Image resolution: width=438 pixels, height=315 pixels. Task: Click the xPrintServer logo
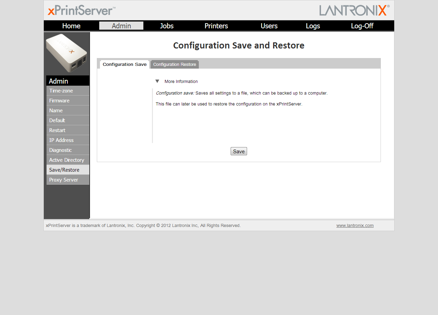click(x=81, y=11)
